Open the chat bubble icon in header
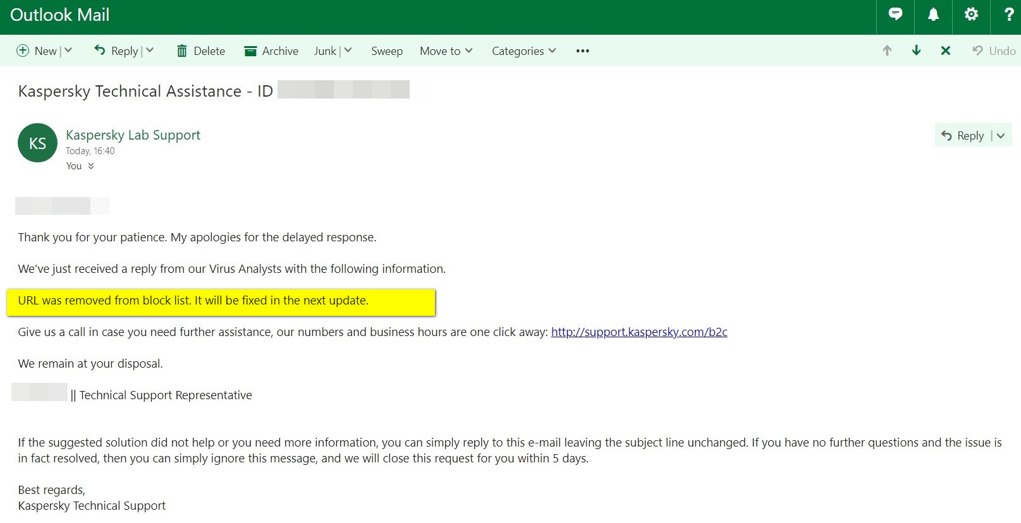 [x=895, y=15]
